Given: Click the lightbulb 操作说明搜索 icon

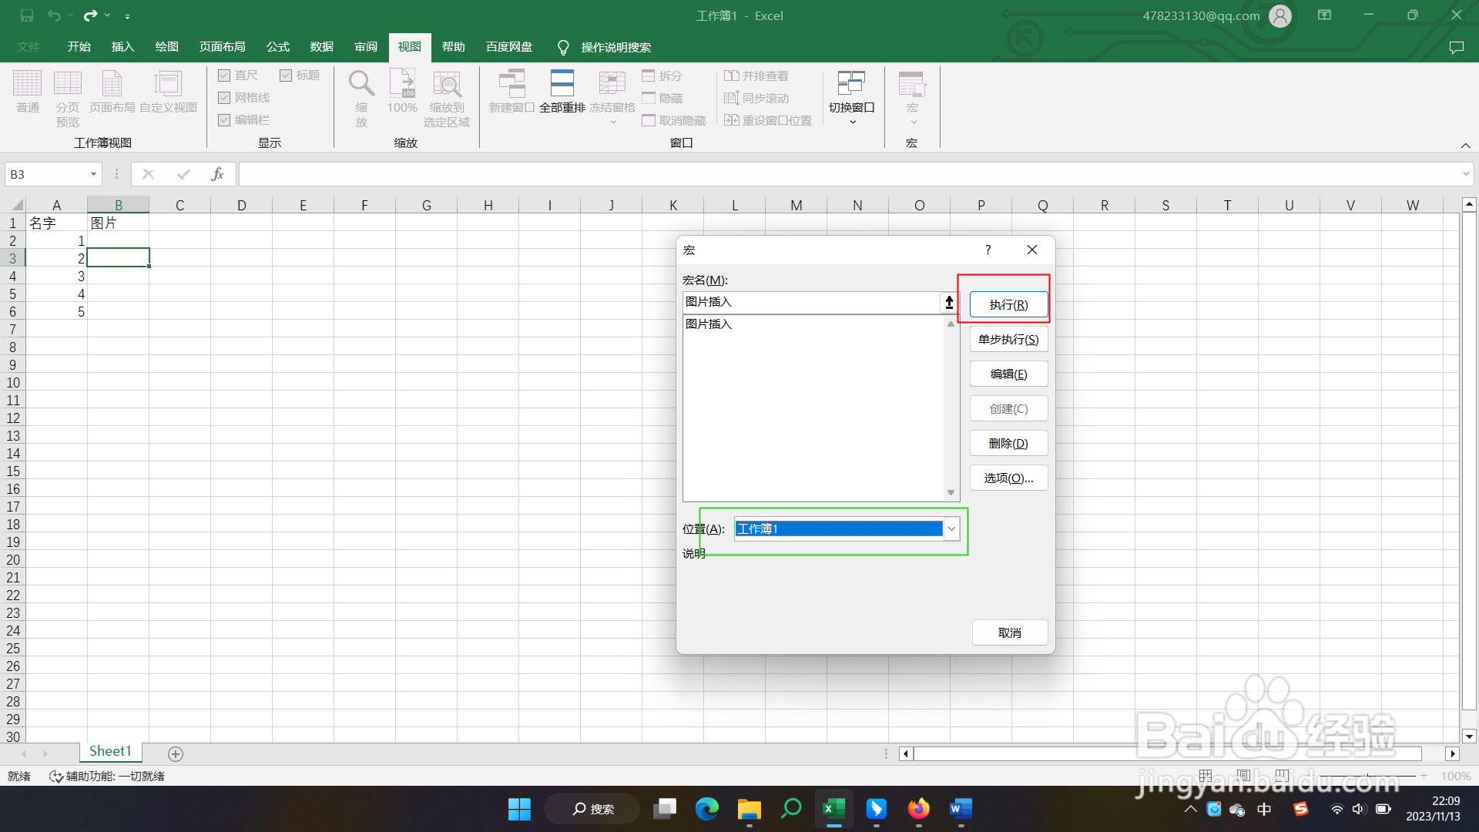Looking at the screenshot, I should click(563, 48).
